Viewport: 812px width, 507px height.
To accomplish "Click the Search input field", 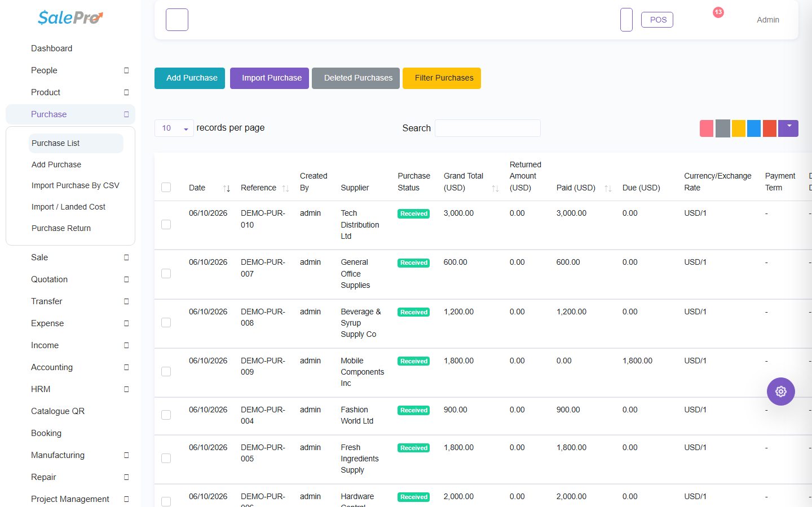I will tap(488, 128).
